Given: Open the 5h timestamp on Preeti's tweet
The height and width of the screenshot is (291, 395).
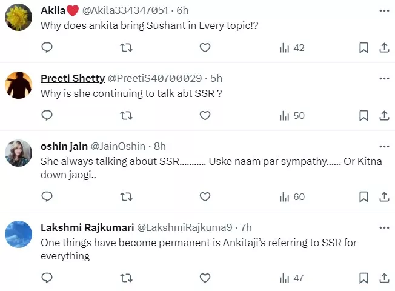Looking at the screenshot, I should tap(216, 78).
